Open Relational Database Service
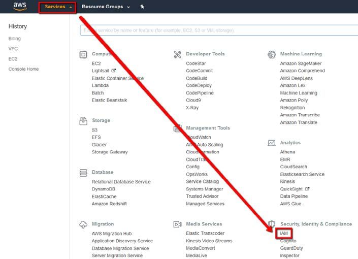The height and width of the screenshot is (259, 358). (121, 182)
